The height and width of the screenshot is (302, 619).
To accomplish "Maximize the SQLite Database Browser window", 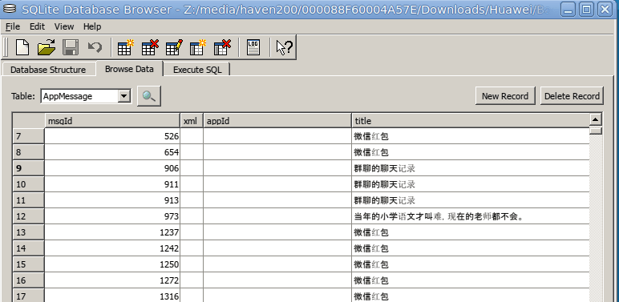I will pos(587,9).
